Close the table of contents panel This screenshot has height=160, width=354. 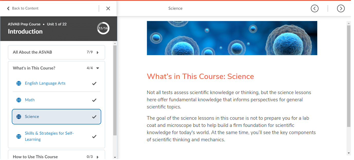pos(108,8)
